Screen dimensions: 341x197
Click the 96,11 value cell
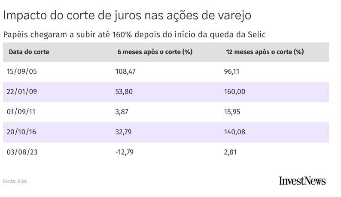click(231, 72)
